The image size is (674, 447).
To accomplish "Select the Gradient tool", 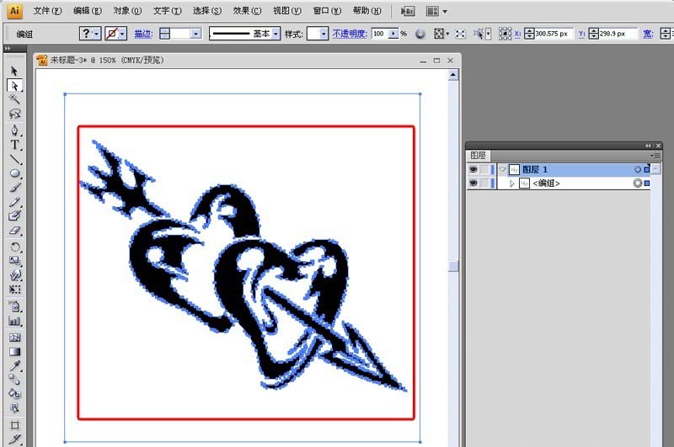I will (14, 352).
